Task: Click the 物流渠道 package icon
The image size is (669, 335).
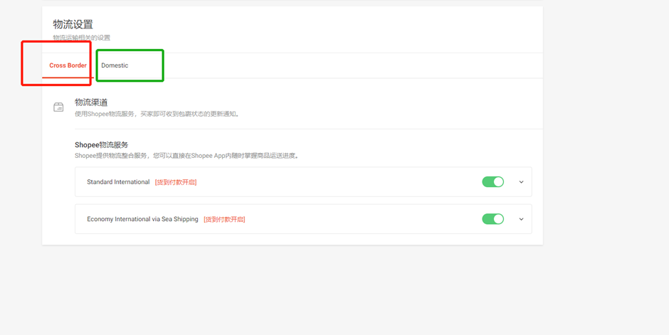Action: point(58,107)
